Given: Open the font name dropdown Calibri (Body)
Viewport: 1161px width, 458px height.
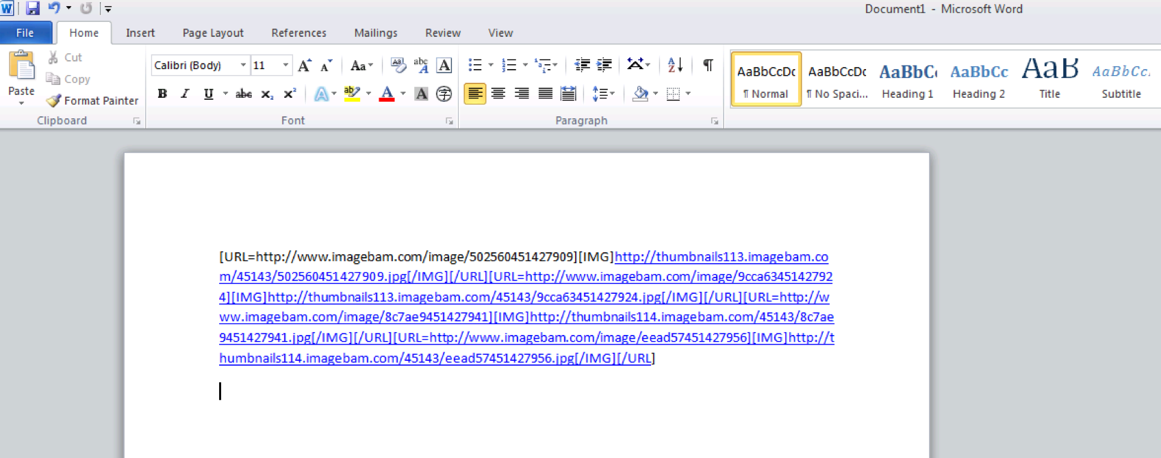Looking at the screenshot, I should (243, 65).
